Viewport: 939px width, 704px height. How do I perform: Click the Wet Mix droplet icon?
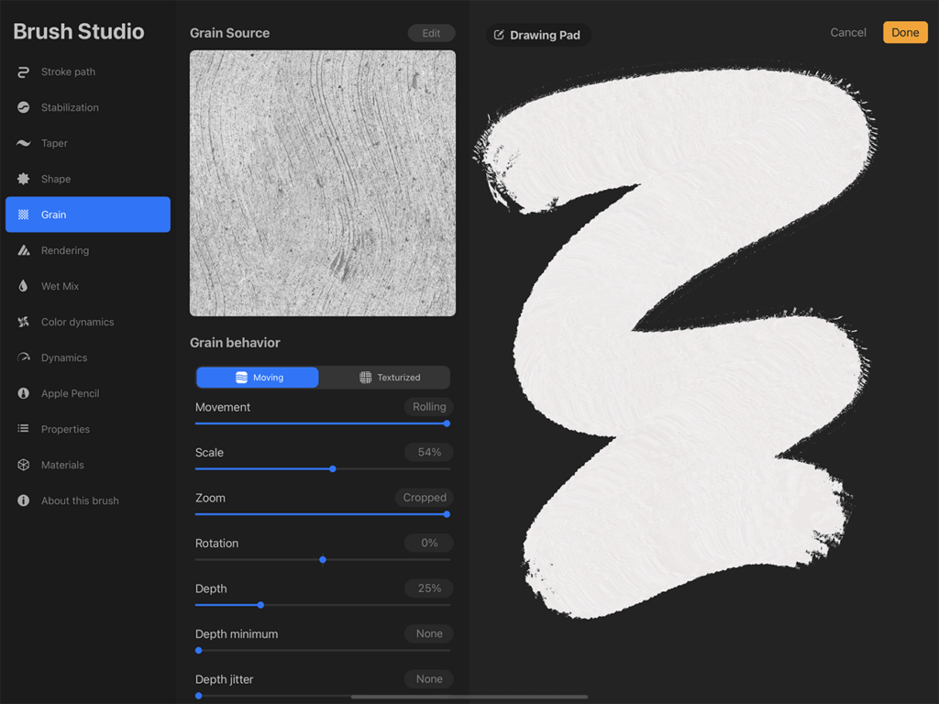(23, 286)
